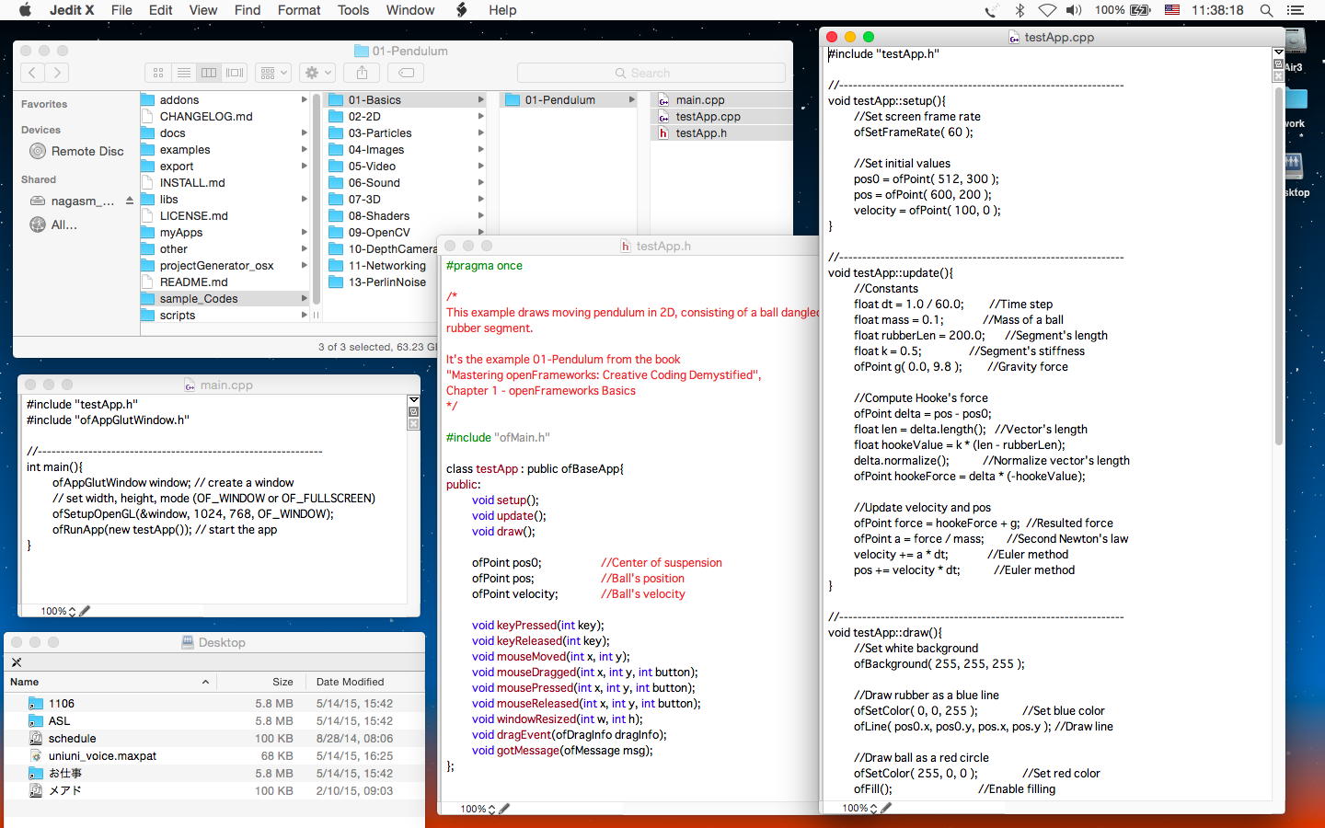Switch Finder to Cover Flow view
The height and width of the screenshot is (828, 1325).
236,73
